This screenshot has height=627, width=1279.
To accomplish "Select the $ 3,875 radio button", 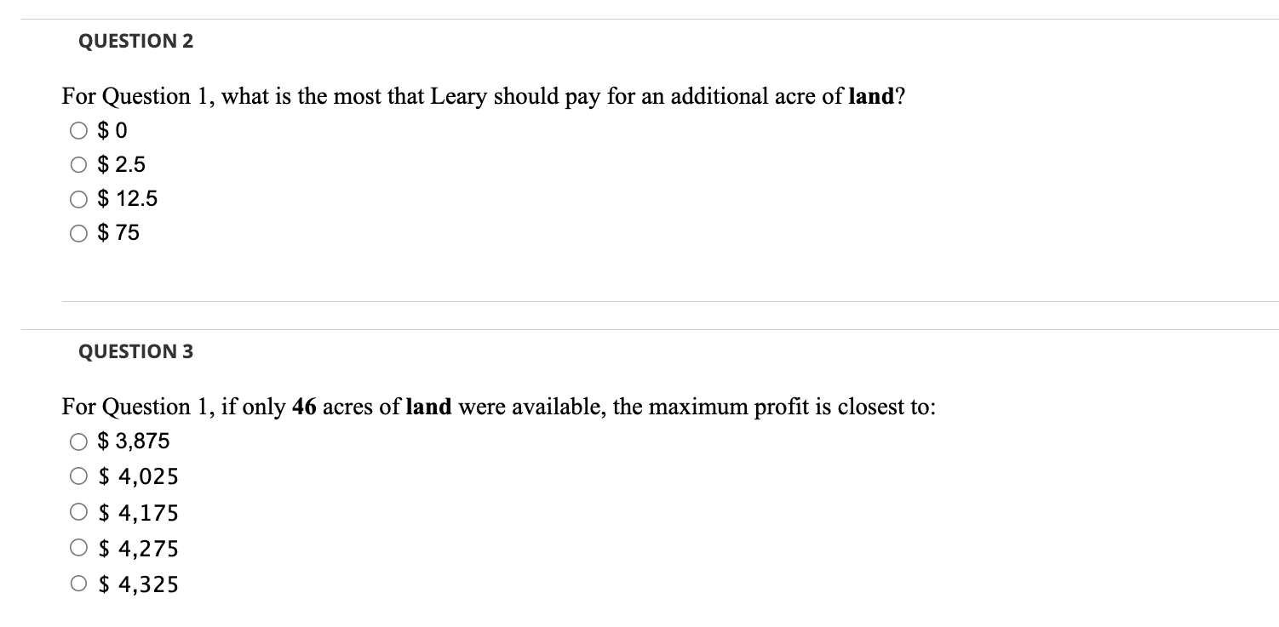I will tap(79, 441).
